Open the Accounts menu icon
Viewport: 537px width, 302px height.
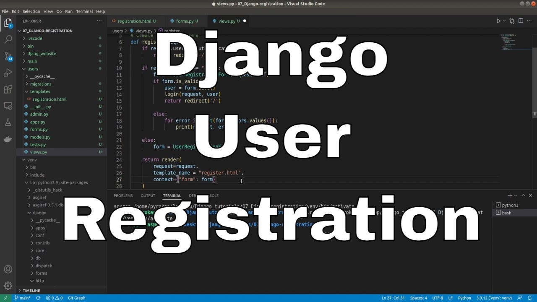[x=8, y=269]
